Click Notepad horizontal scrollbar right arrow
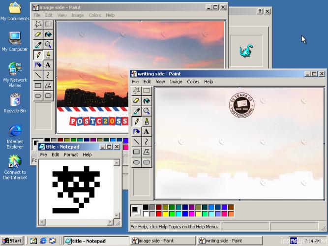328x246 pixels. coord(110,222)
